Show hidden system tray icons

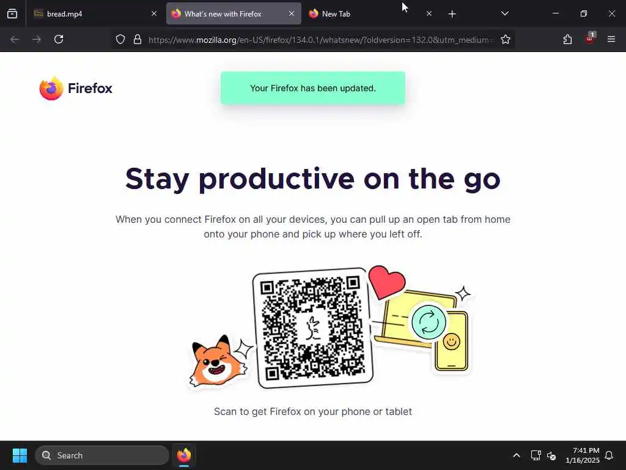click(516, 455)
